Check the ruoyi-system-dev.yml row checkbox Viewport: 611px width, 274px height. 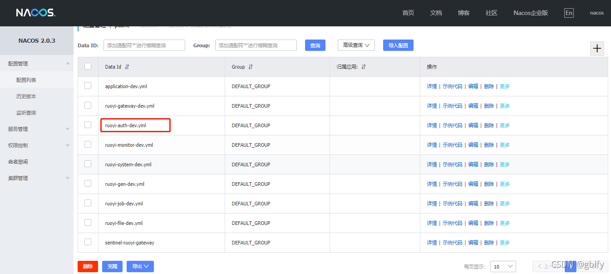[88, 164]
